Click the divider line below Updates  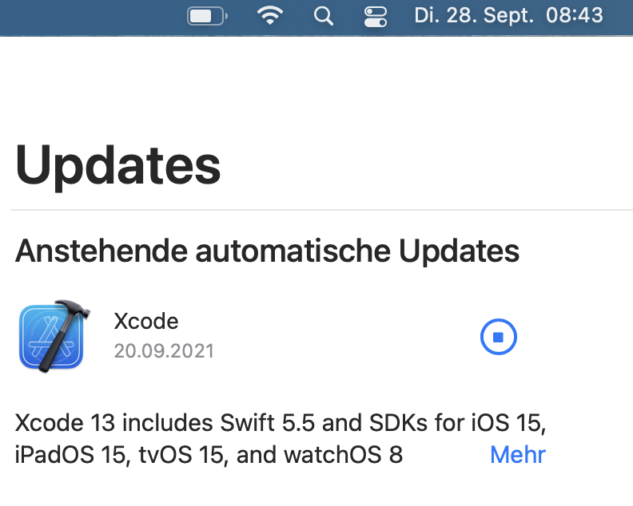pyautogui.click(x=320, y=210)
